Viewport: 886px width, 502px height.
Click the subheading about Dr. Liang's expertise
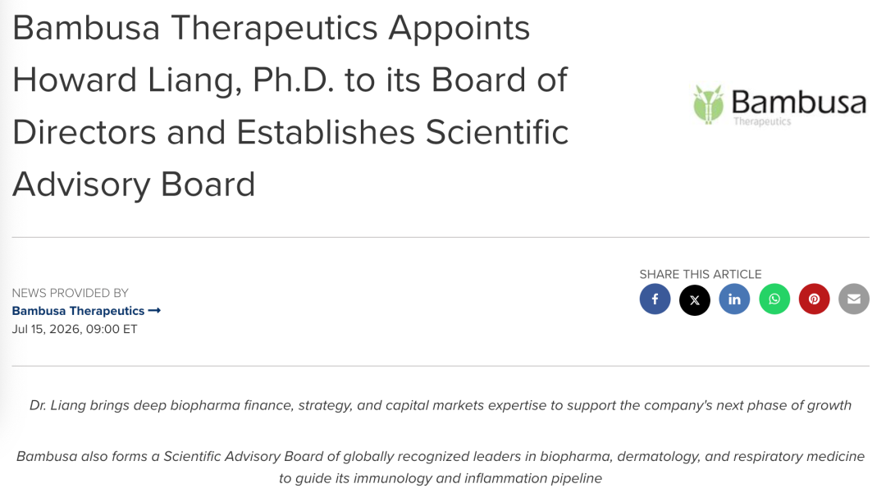[441, 405]
